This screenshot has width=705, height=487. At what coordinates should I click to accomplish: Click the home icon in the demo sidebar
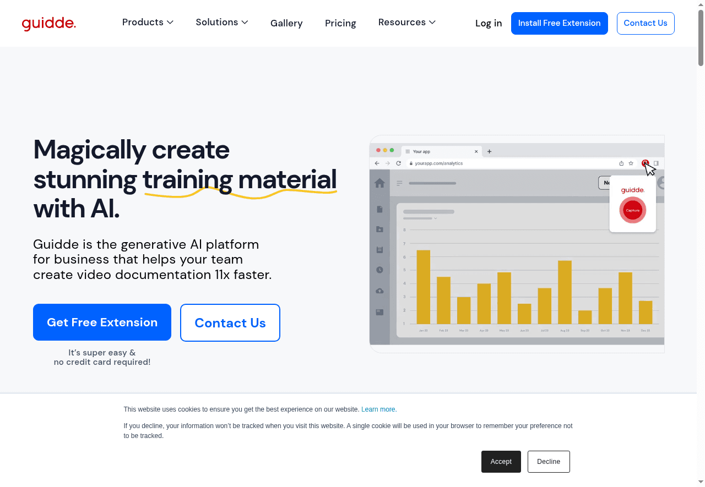click(x=379, y=183)
